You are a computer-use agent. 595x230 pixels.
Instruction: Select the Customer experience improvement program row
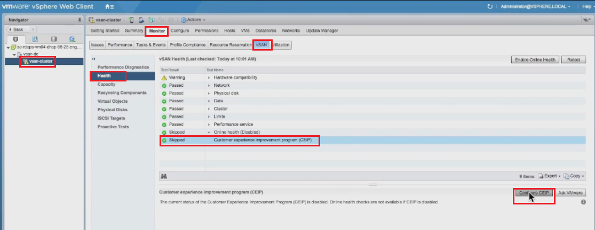374,141
